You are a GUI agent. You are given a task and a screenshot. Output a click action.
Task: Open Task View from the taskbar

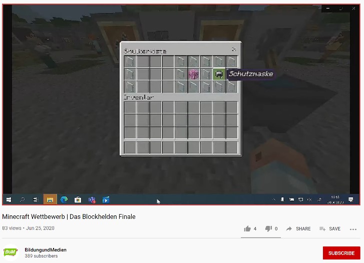[x=36, y=199]
